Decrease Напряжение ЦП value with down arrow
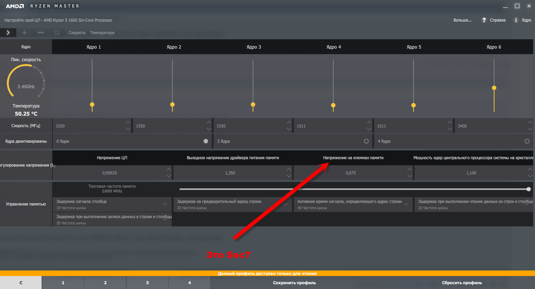 (169, 176)
